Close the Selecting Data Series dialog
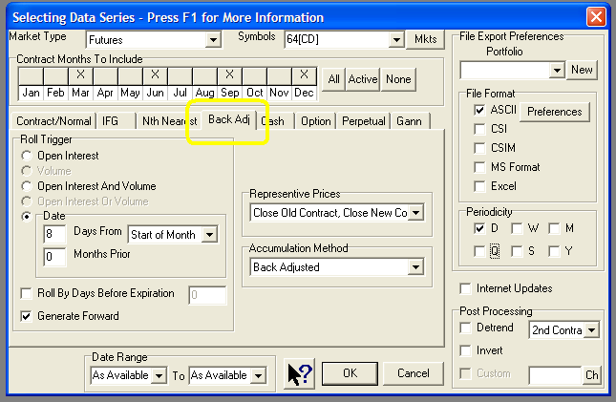The image size is (616, 402). click(x=596, y=16)
